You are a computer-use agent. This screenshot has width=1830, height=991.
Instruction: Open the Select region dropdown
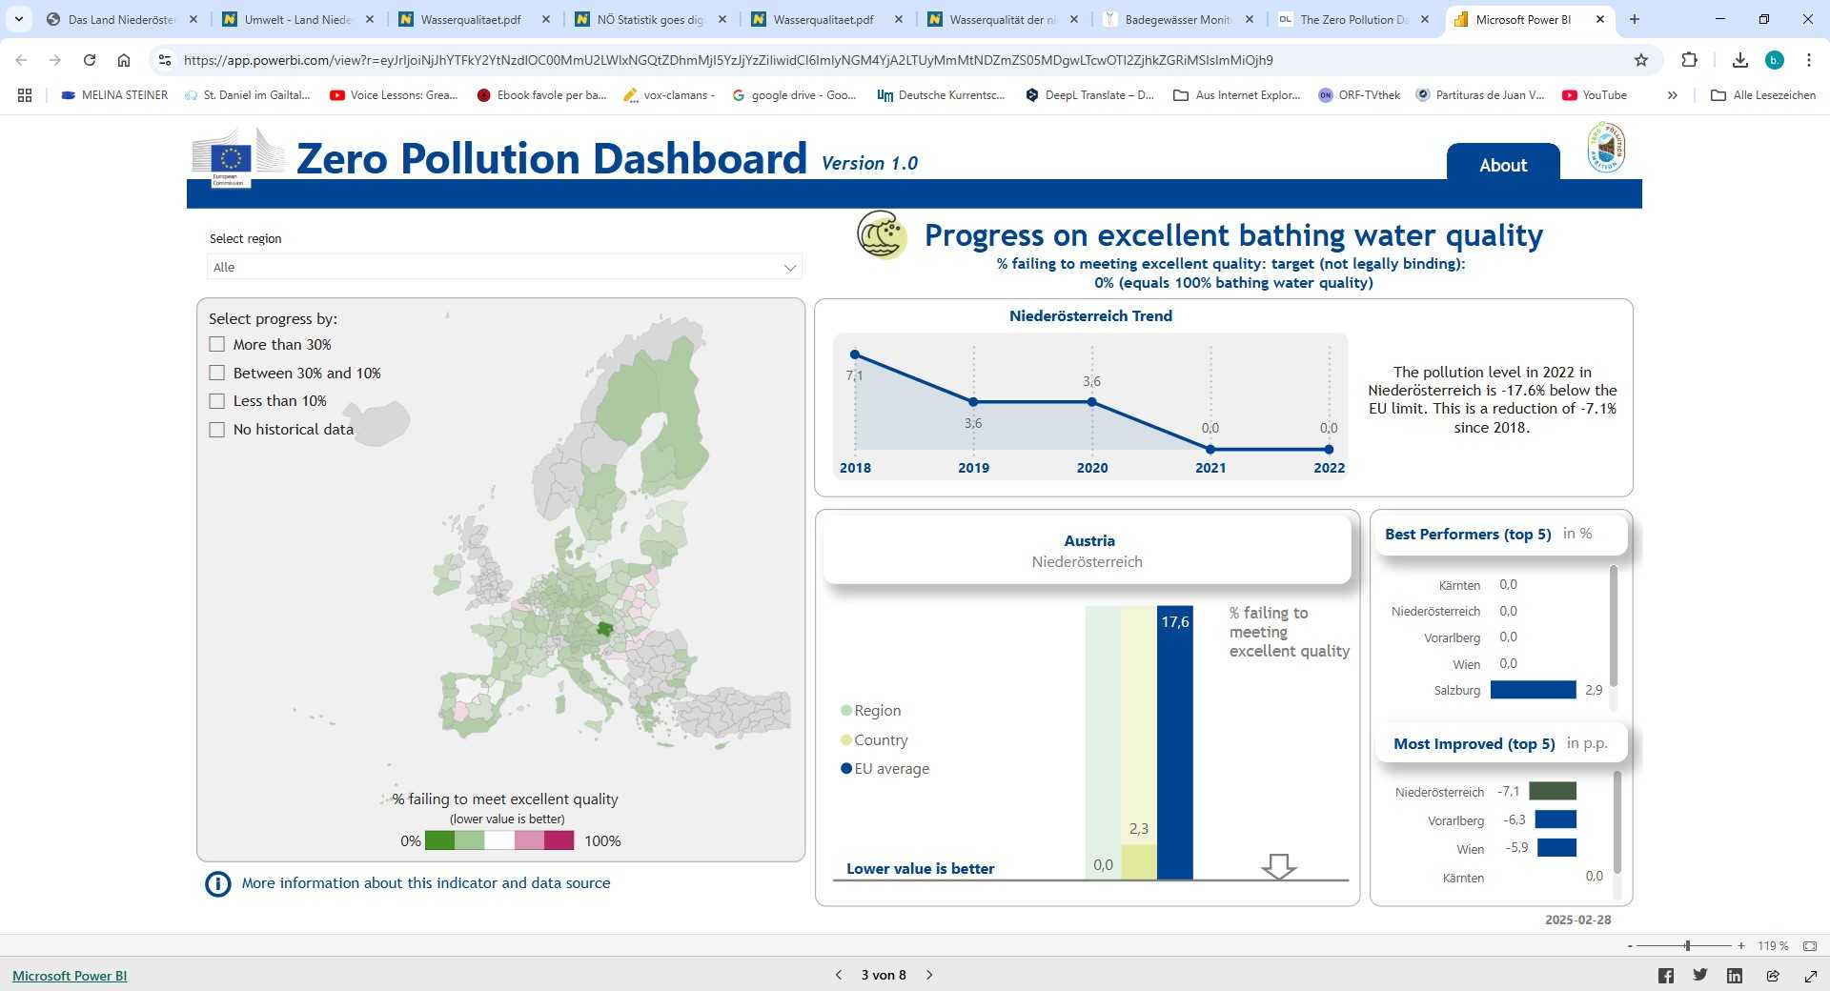point(788,267)
